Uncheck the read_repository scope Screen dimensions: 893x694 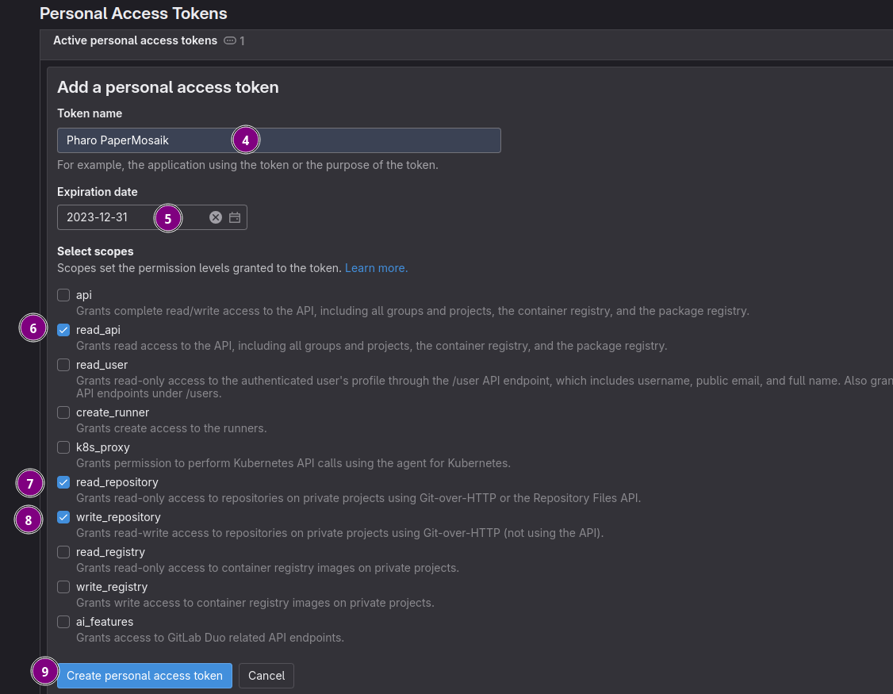(63, 482)
